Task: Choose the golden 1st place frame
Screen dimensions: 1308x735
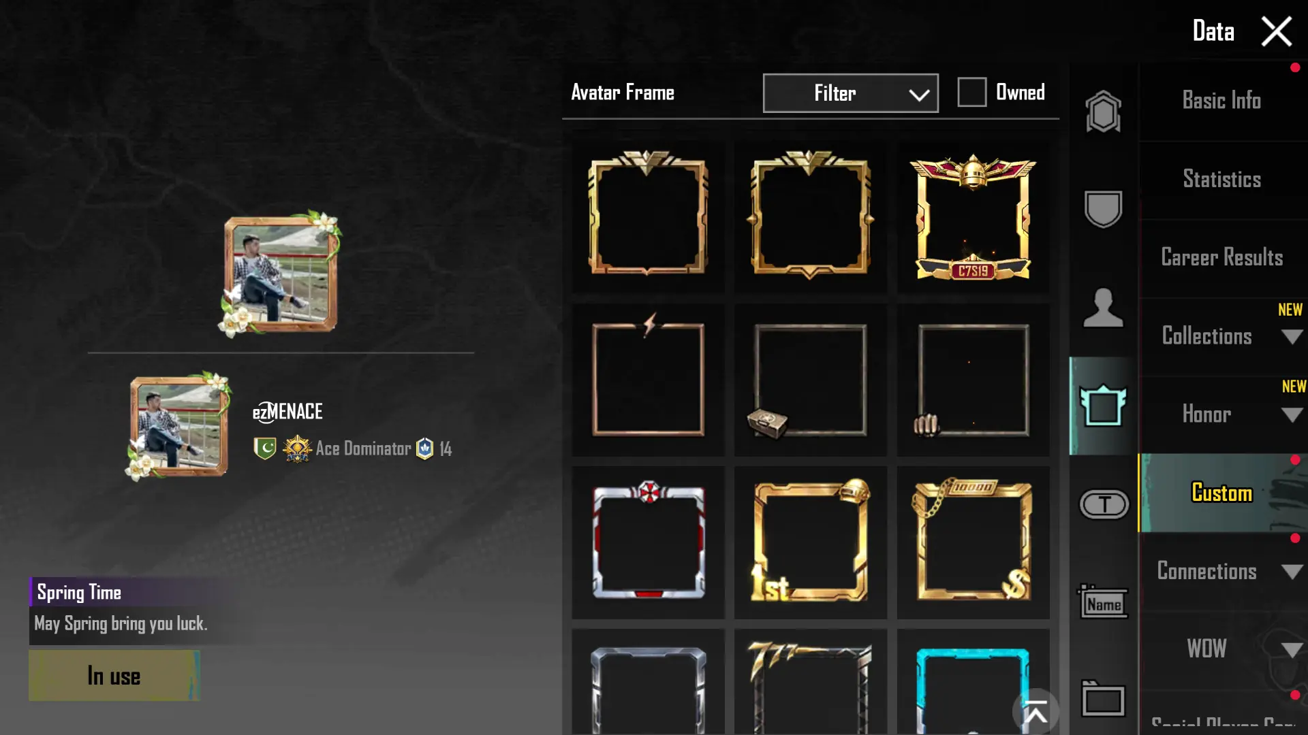Action: (x=810, y=542)
